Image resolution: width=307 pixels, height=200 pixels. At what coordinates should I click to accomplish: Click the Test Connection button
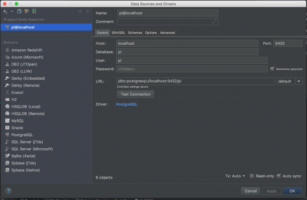(135, 94)
